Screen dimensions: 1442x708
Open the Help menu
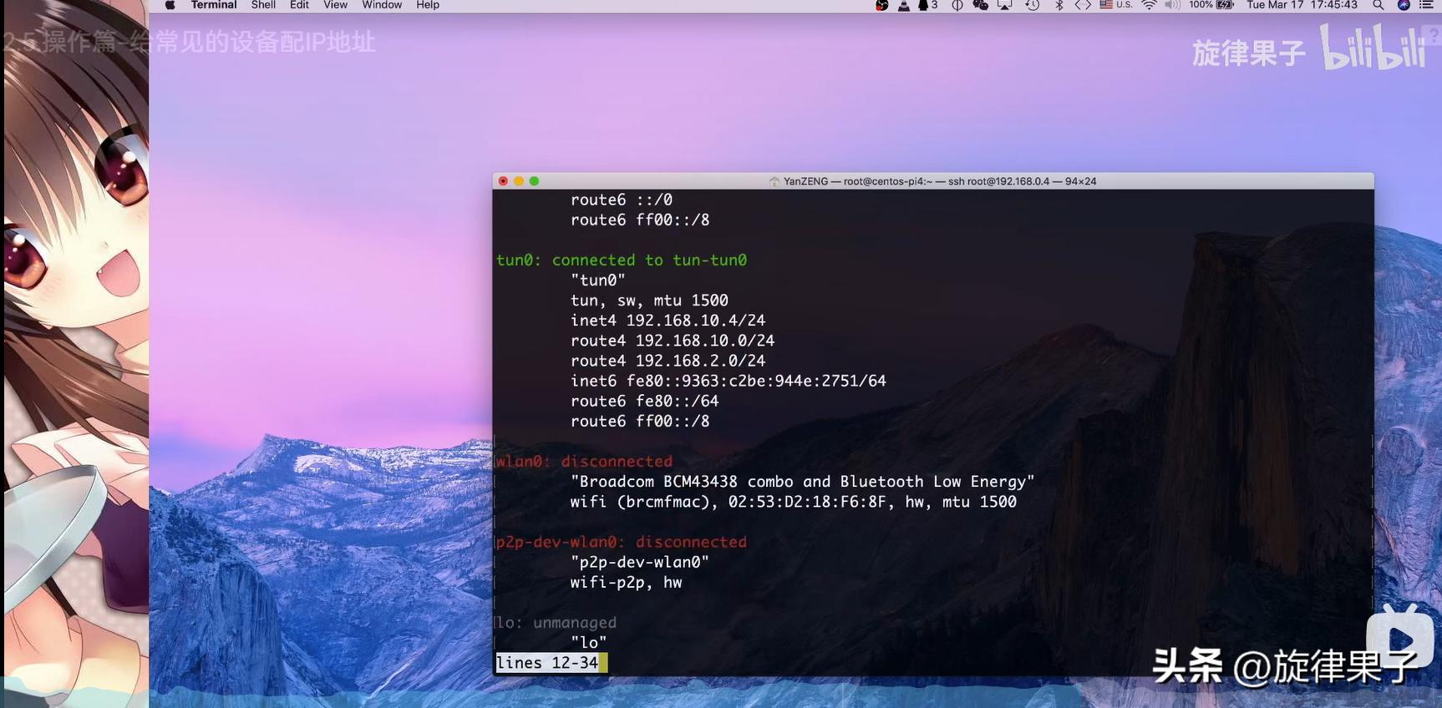(428, 5)
